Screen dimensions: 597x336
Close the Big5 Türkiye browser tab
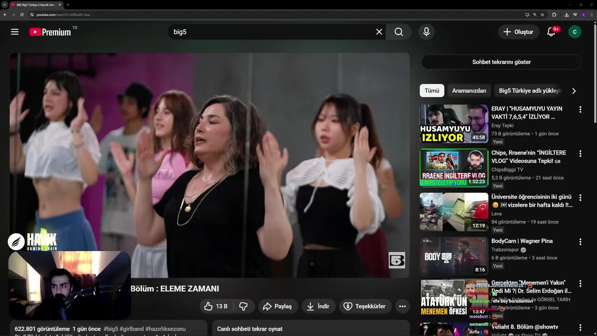click(x=60, y=5)
